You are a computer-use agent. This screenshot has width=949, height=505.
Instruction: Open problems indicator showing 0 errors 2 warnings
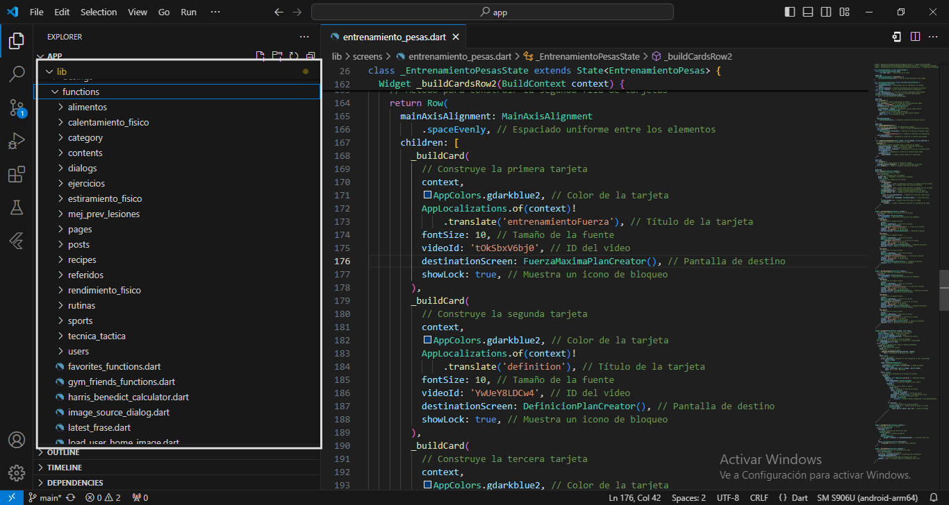click(103, 497)
